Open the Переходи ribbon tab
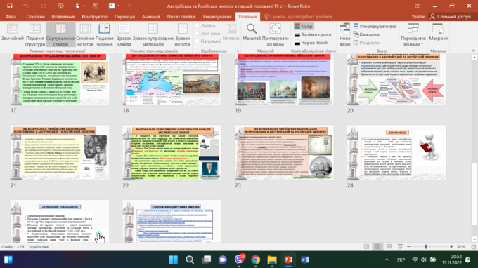This screenshot has width=478, height=268. [x=124, y=16]
